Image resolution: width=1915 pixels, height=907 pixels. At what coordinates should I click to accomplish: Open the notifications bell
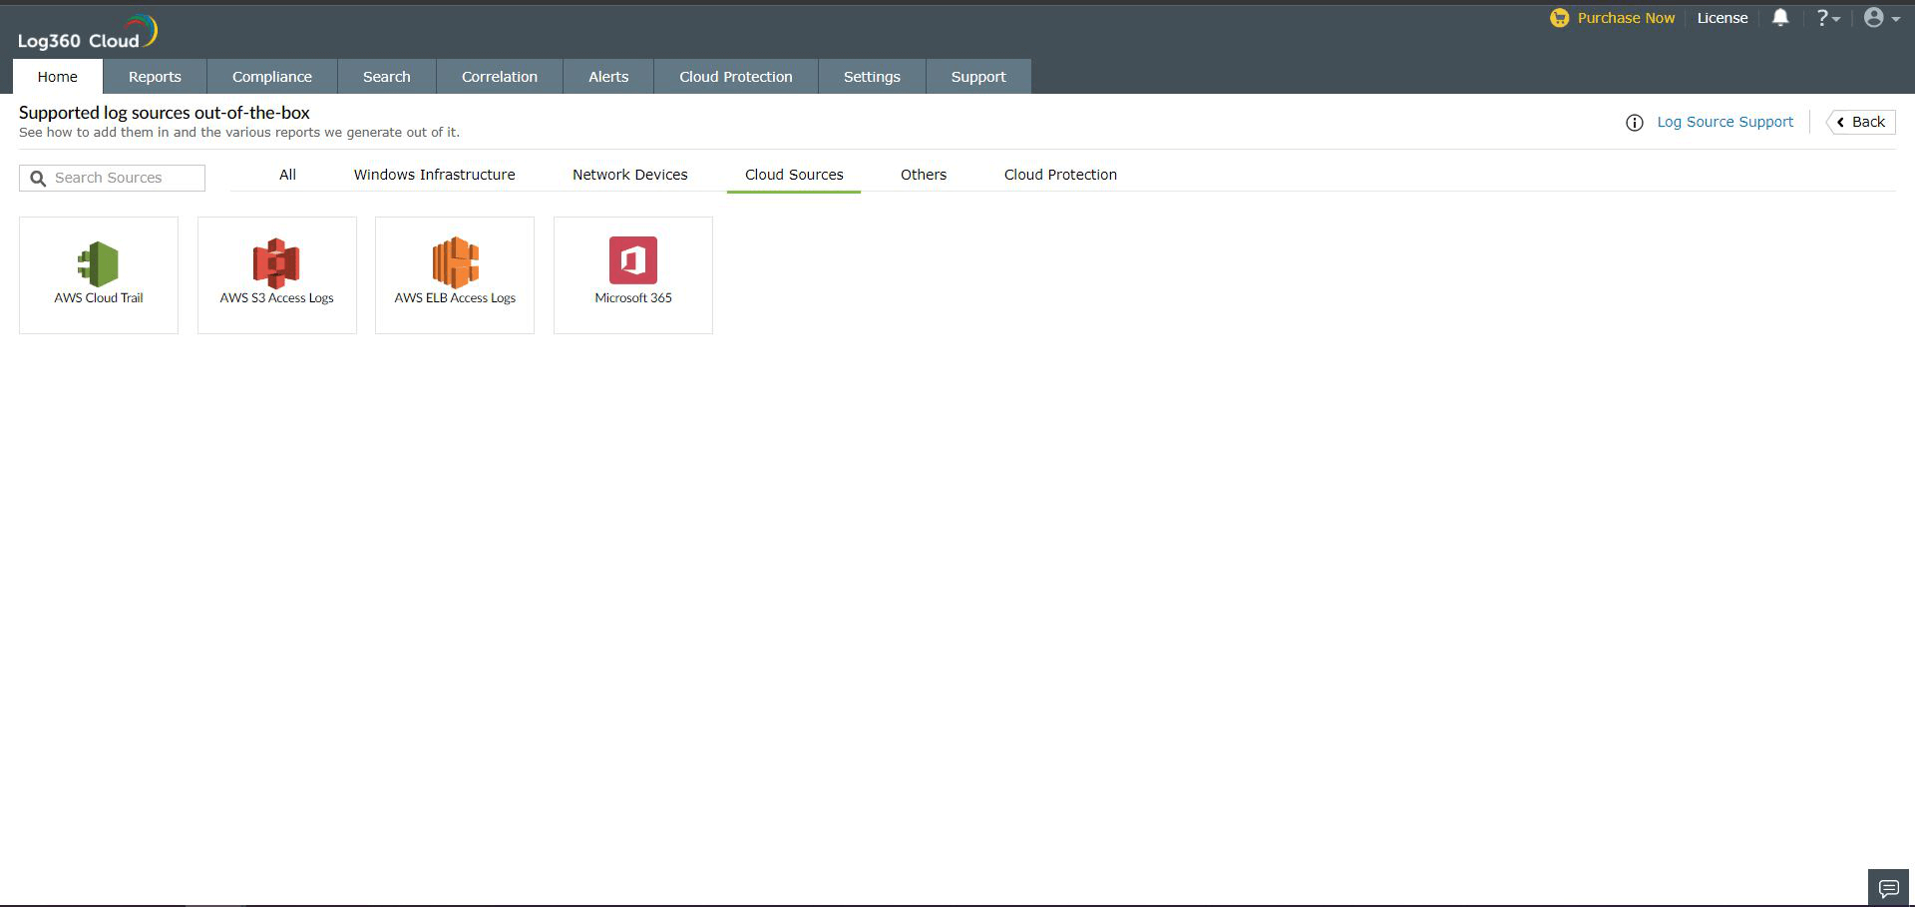point(1779,18)
